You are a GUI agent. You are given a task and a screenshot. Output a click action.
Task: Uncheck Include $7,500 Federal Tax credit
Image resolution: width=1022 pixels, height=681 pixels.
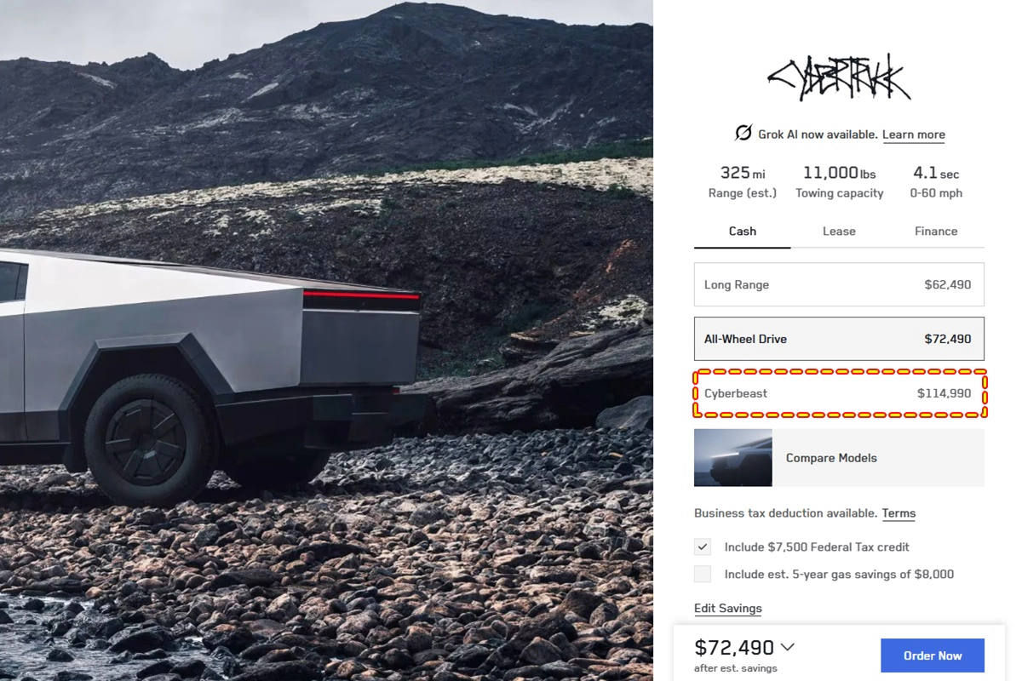tap(703, 547)
